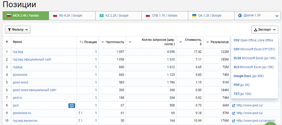The width and height of the screenshot is (282, 125).
Task: Open the phrase 'goodwood' in row 4
Action: pyautogui.click(x=20, y=75)
